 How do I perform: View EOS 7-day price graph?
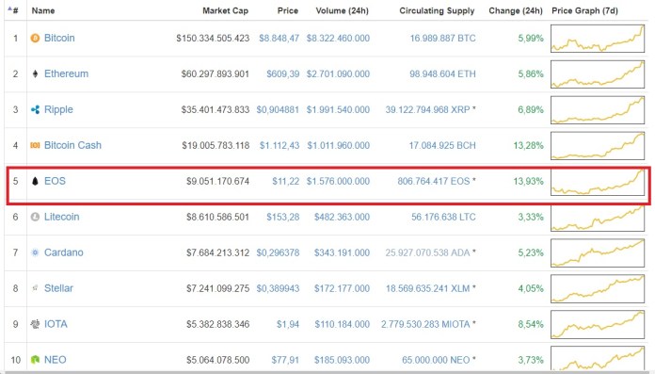598,182
